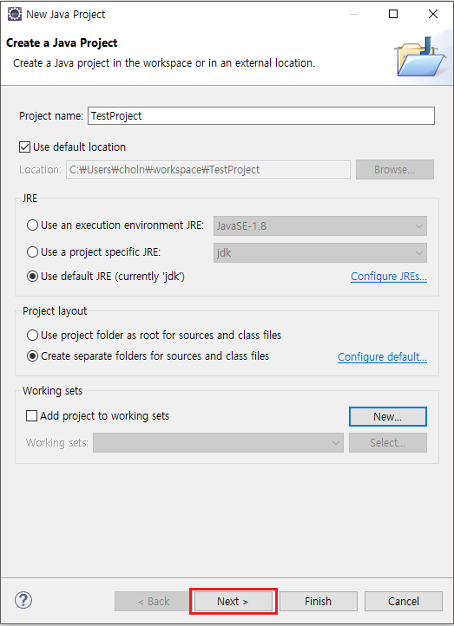This screenshot has width=454, height=626.
Task: Enable Add project to working sets
Action: point(31,416)
